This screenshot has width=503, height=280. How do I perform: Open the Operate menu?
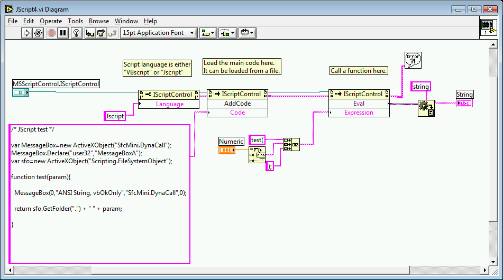51,21
